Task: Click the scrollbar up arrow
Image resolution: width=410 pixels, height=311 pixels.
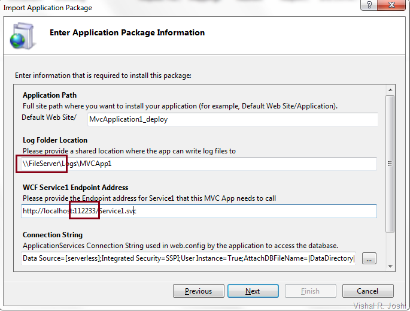Action: point(390,90)
